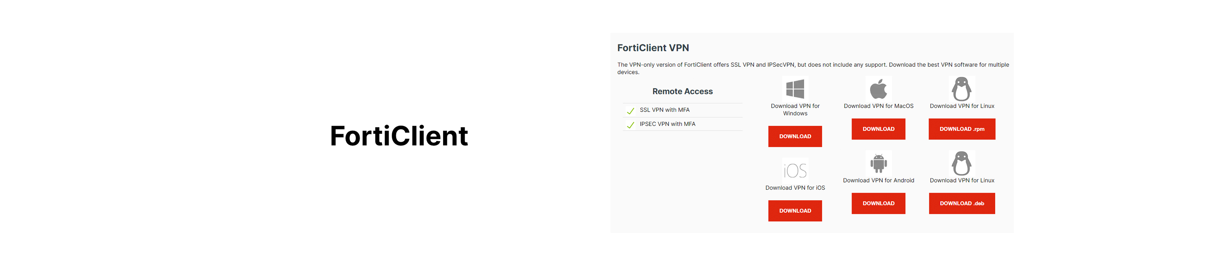Click the Linux penguin icon above .deb

[961, 163]
